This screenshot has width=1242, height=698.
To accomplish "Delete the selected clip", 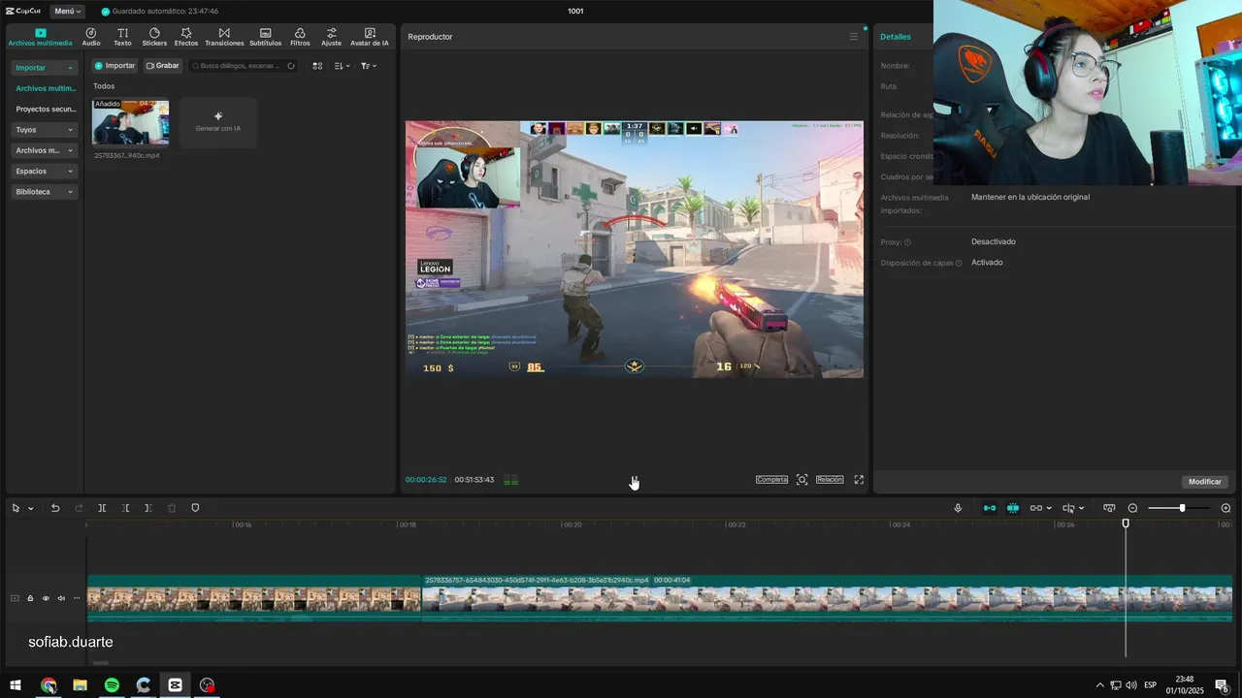I will pyautogui.click(x=172, y=508).
